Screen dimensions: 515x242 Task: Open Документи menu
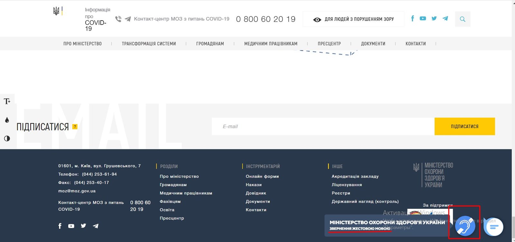pos(373,44)
